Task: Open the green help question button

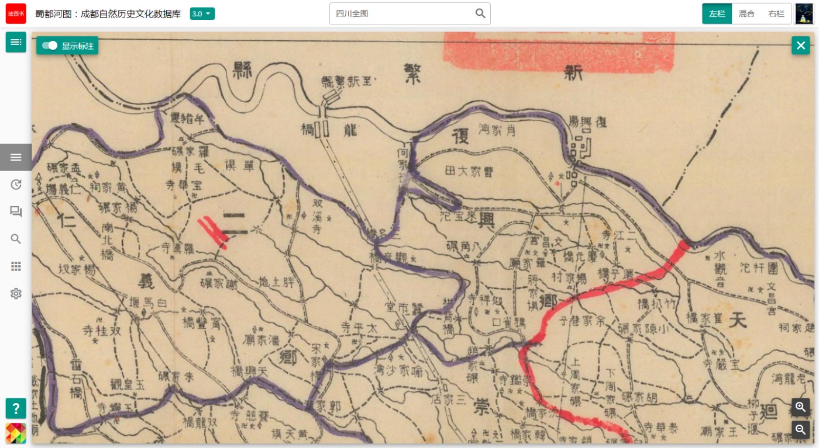Action: pyautogui.click(x=16, y=408)
